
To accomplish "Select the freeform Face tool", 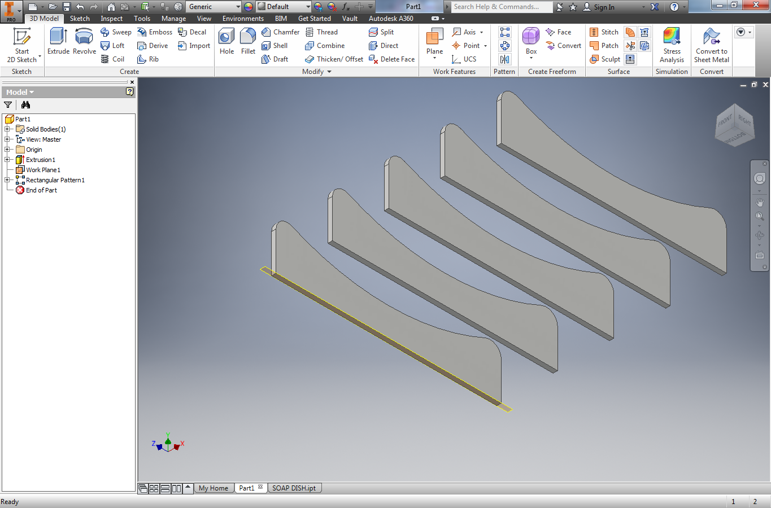I will [558, 32].
